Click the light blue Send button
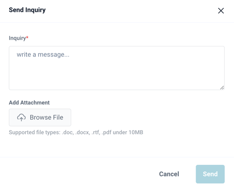The height and width of the screenshot is (189, 234). (x=210, y=174)
